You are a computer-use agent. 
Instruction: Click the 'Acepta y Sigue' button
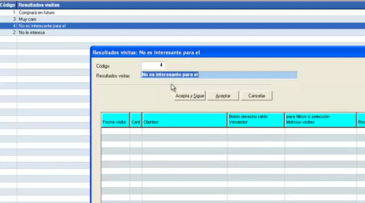pyautogui.click(x=190, y=96)
